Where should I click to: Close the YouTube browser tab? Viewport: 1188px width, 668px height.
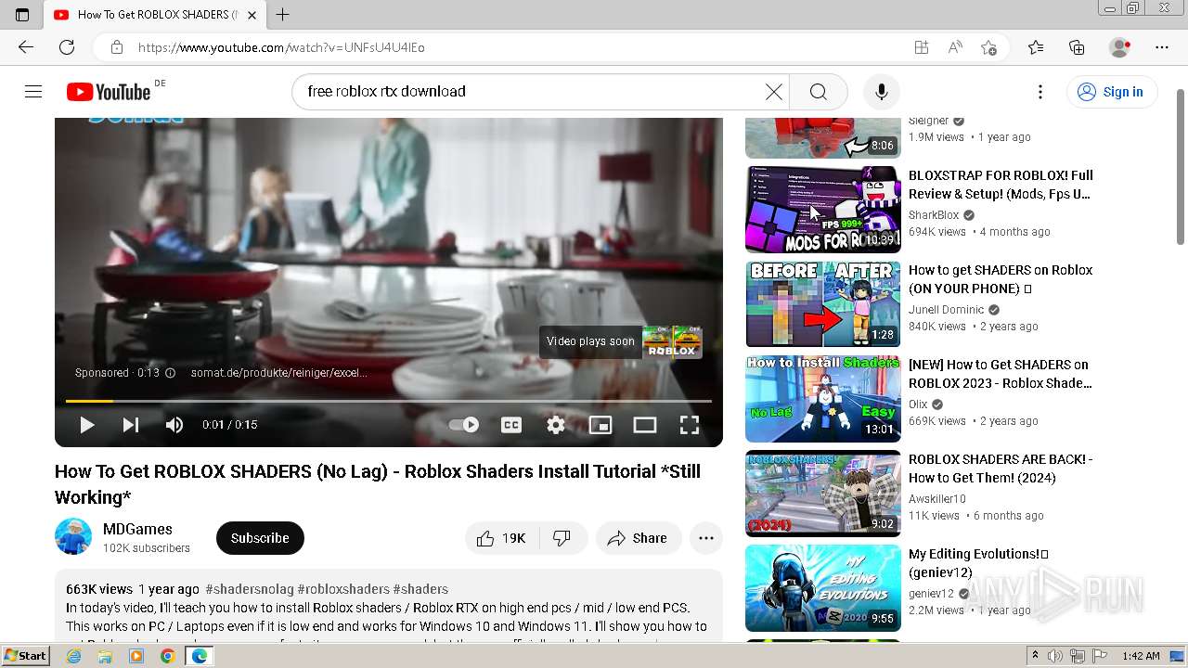pyautogui.click(x=252, y=15)
